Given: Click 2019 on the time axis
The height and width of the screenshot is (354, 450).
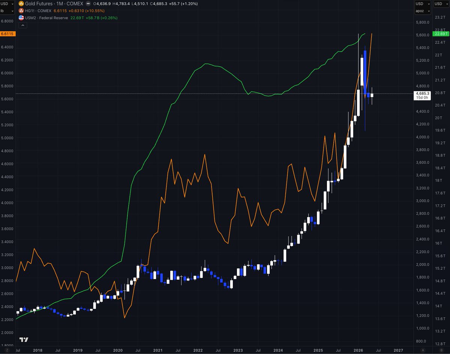Looking at the screenshot, I should tap(77, 350).
